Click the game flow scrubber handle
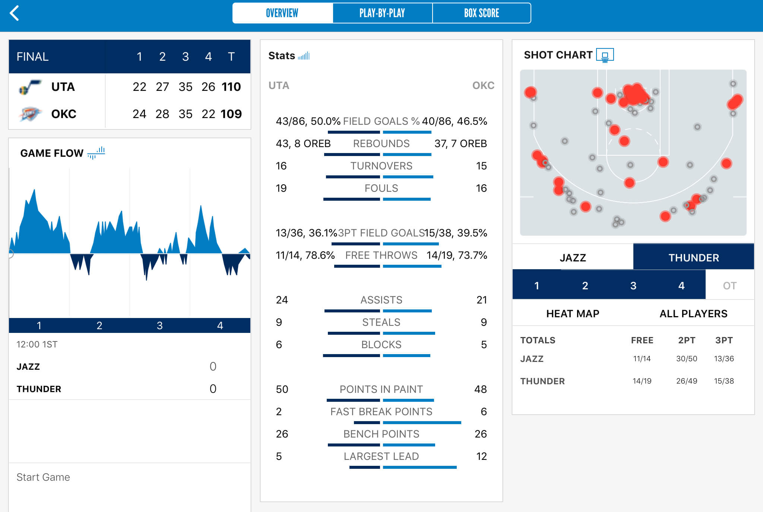 pyautogui.click(x=10, y=254)
